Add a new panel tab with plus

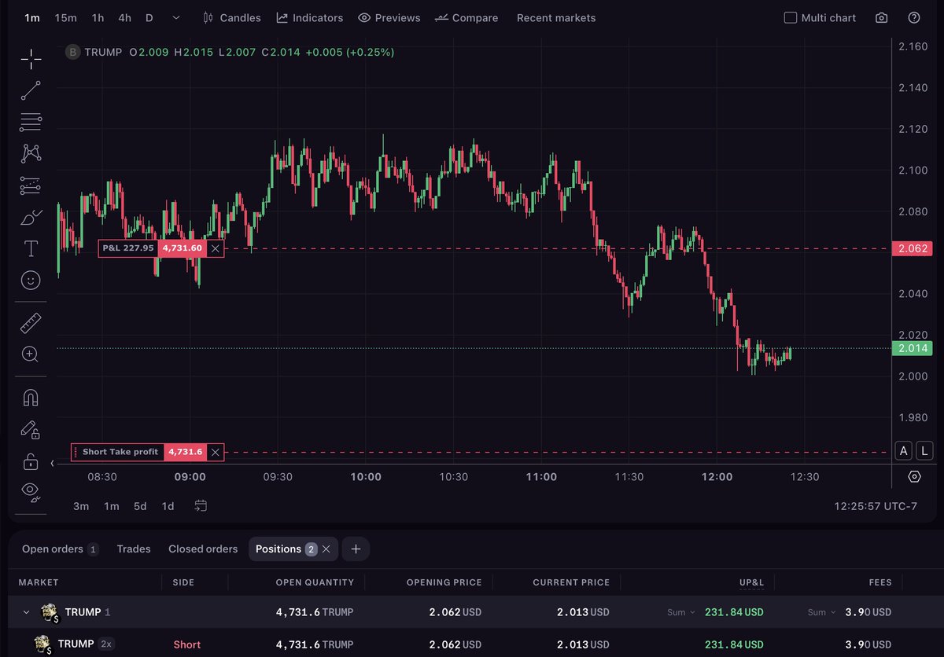click(356, 549)
